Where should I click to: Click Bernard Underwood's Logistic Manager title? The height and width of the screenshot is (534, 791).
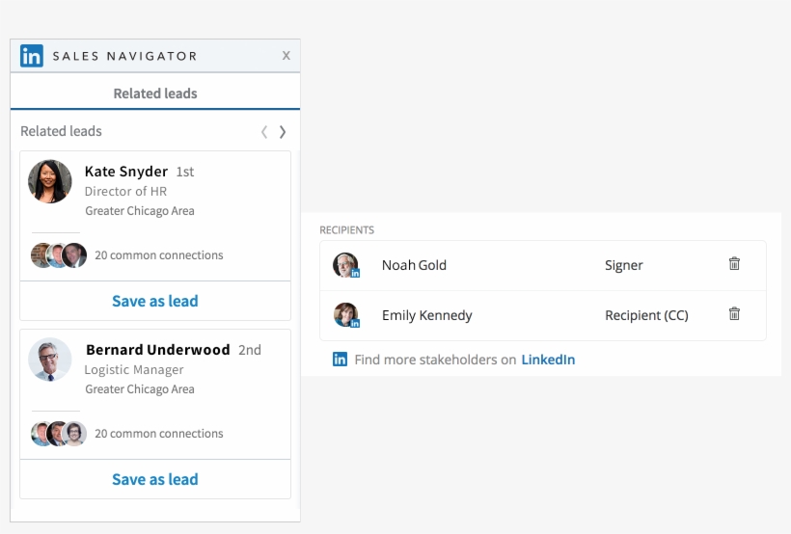pyautogui.click(x=134, y=369)
